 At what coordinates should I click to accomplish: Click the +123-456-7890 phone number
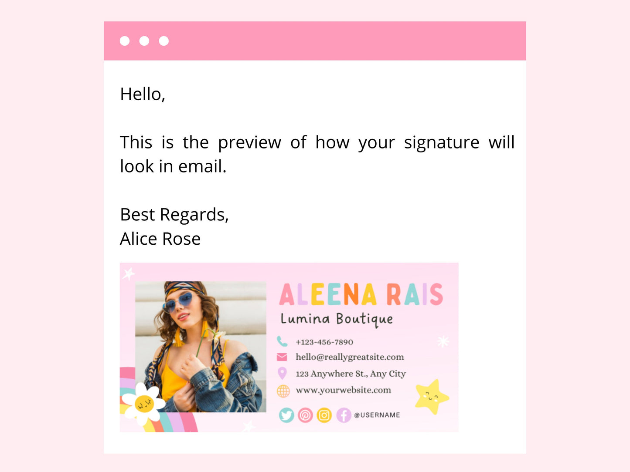[x=324, y=342]
